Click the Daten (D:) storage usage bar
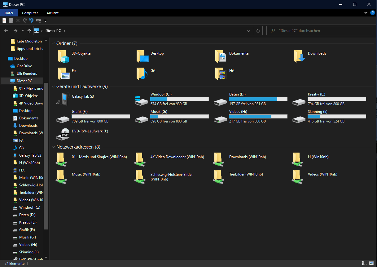 [x=258, y=99]
